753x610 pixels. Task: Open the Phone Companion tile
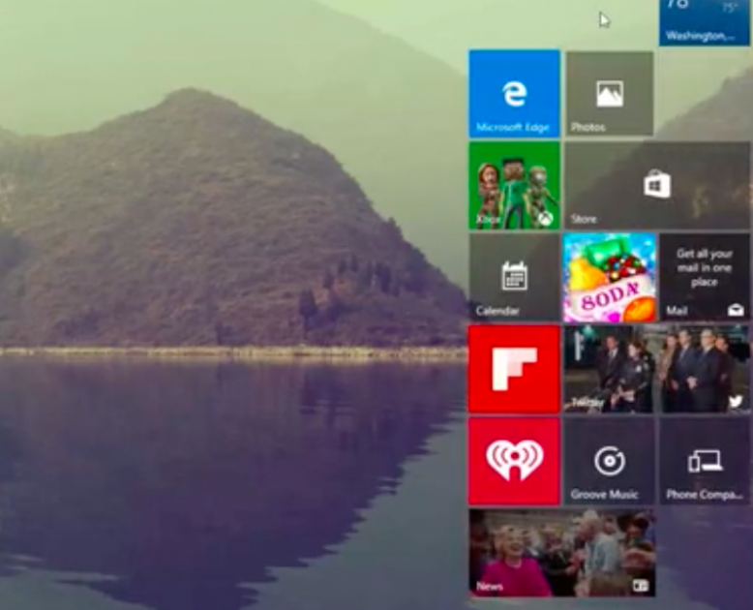click(704, 461)
